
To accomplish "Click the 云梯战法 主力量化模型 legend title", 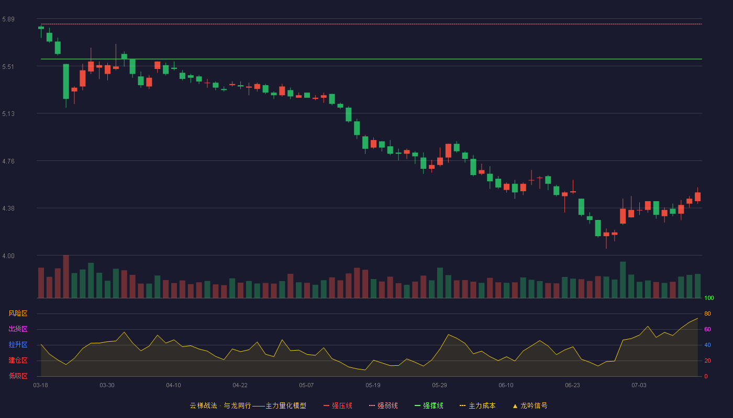I will pos(248,405).
